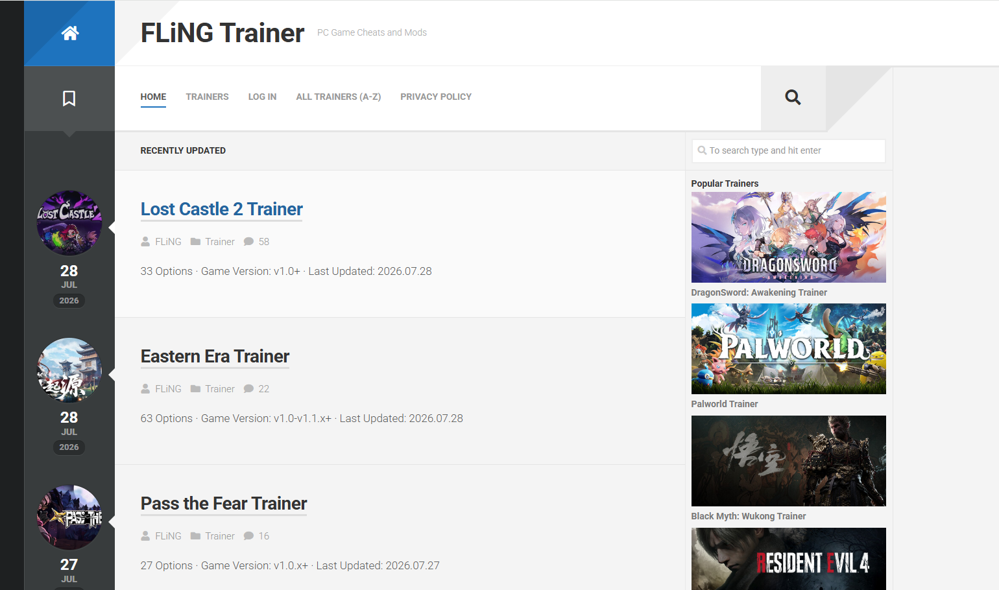The height and width of the screenshot is (590, 999).
Task: Open the Lost Castle 2 Trainer link
Action: coord(222,209)
